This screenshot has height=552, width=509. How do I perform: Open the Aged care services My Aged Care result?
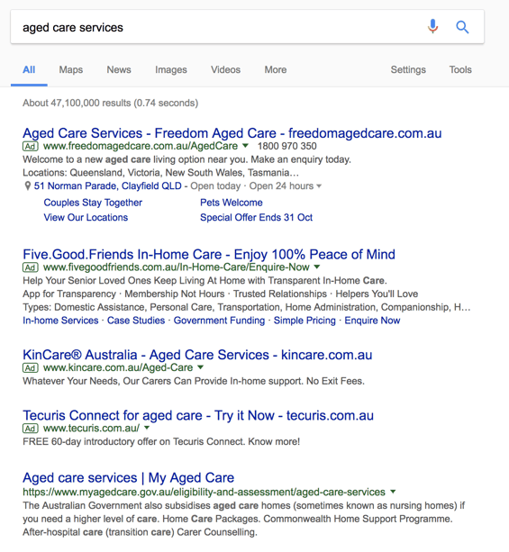click(129, 478)
